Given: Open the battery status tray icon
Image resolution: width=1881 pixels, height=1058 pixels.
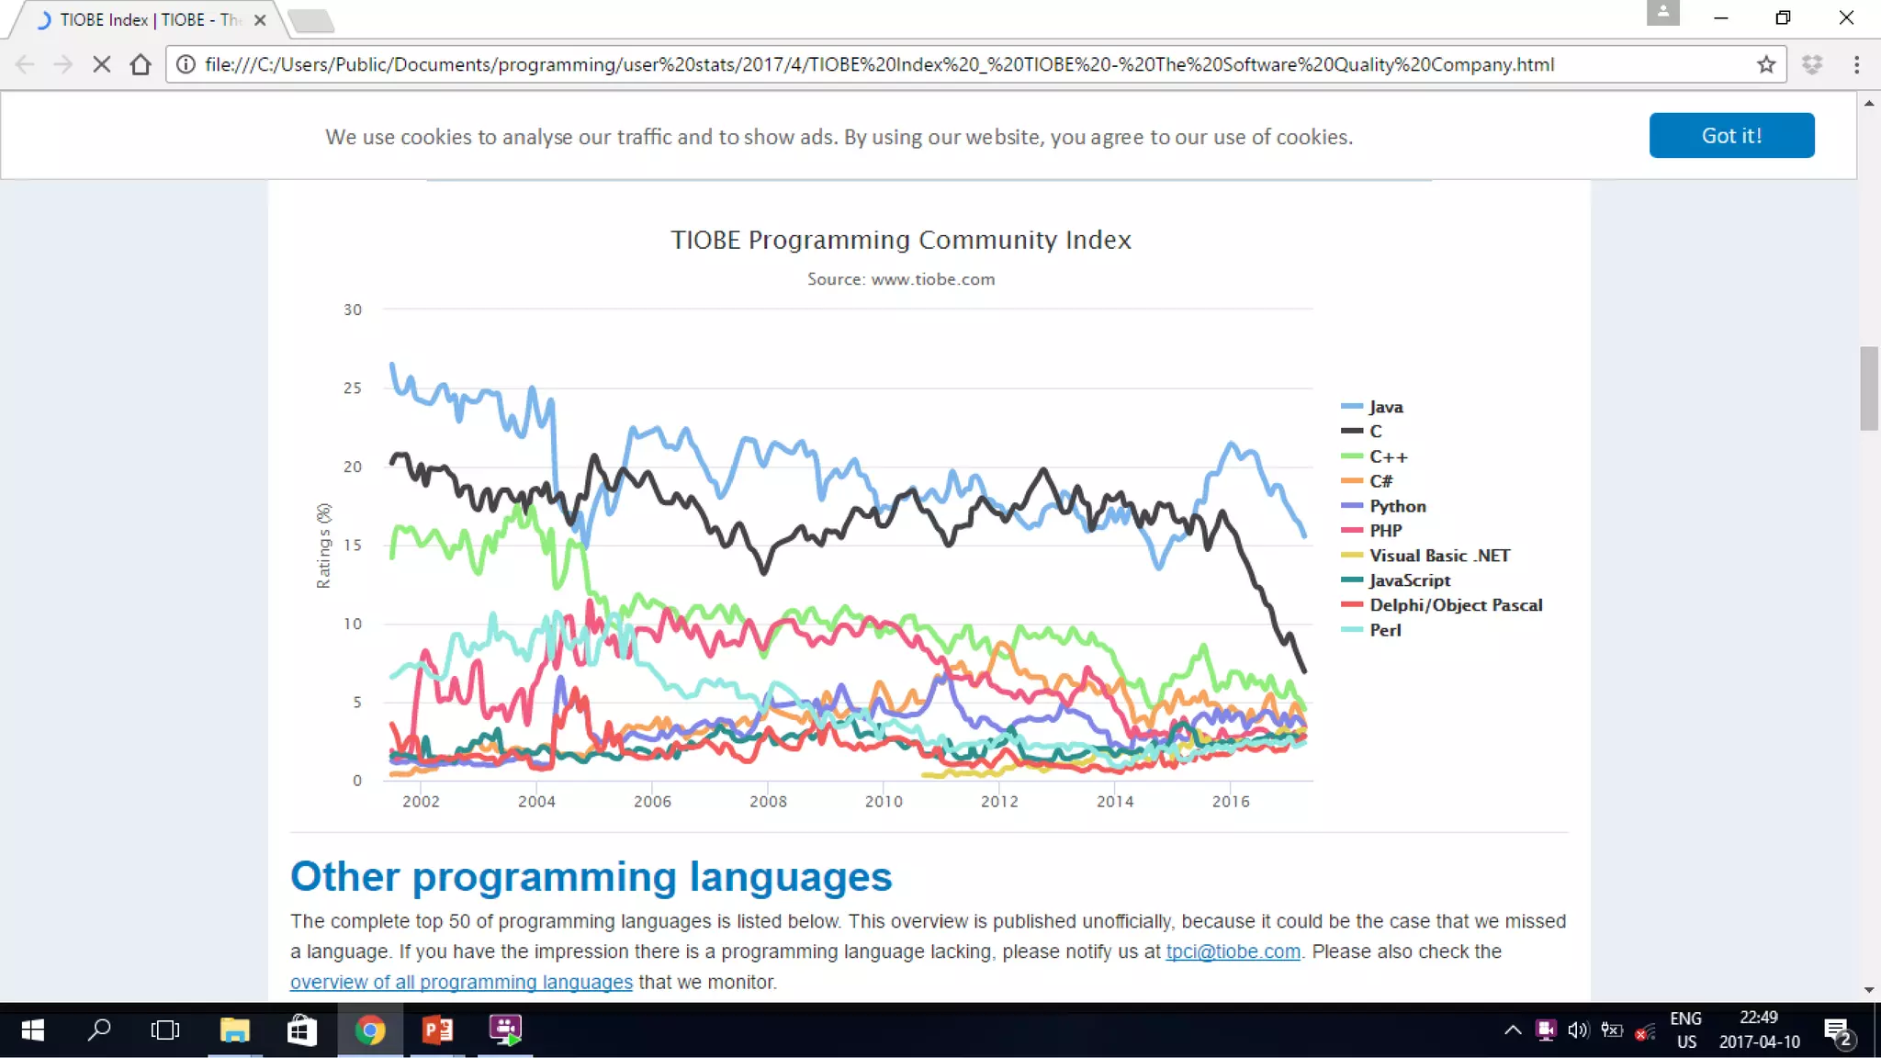Looking at the screenshot, I should (x=1612, y=1030).
